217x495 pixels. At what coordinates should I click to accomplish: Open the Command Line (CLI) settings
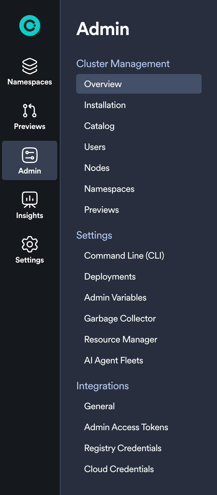(124, 255)
